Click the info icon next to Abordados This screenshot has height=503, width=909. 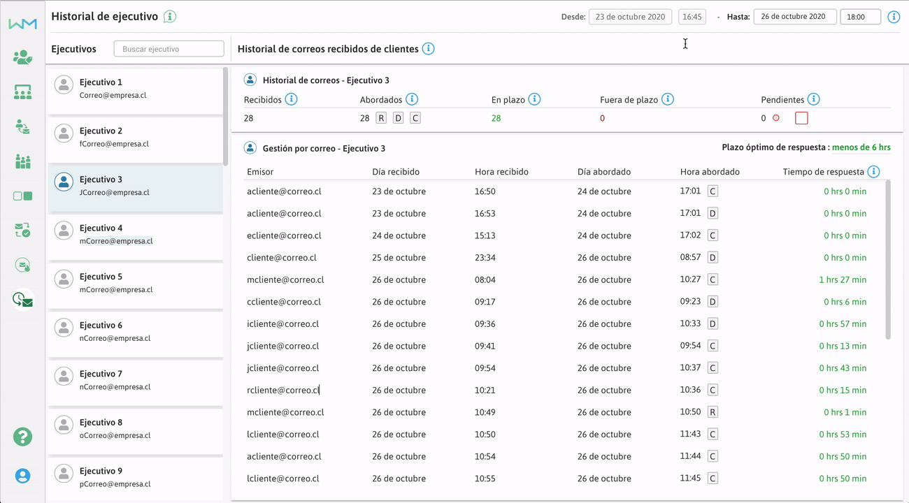coord(412,99)
